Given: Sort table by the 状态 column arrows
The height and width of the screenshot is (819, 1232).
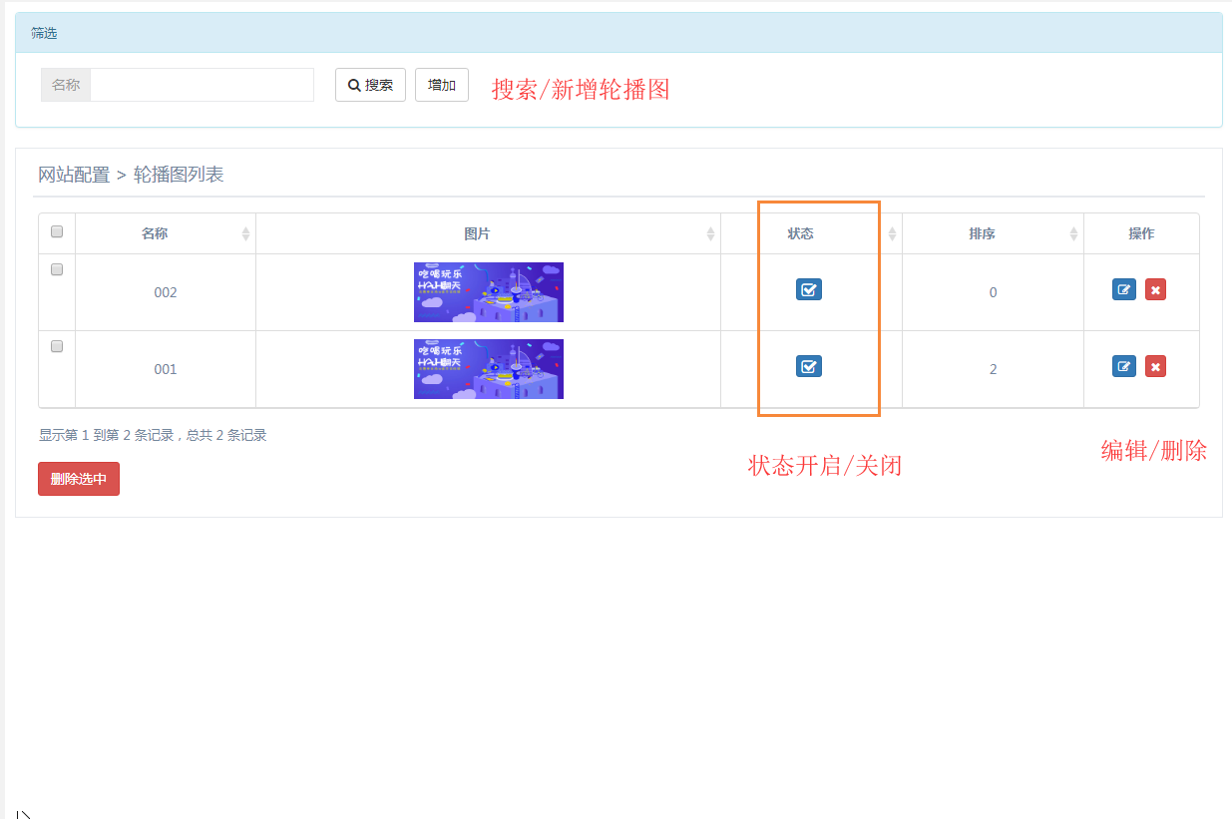Looking at the screenshot, I should 893,233.
